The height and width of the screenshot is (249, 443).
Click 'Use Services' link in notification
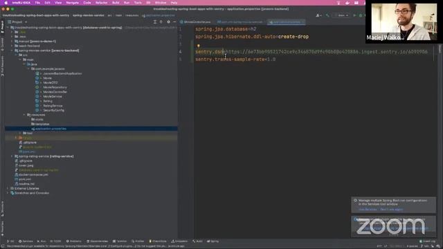[x=368, y=210]
